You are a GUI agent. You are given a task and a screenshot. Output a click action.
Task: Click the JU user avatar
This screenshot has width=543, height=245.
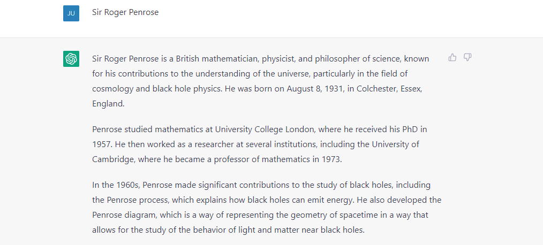(71, 13)
